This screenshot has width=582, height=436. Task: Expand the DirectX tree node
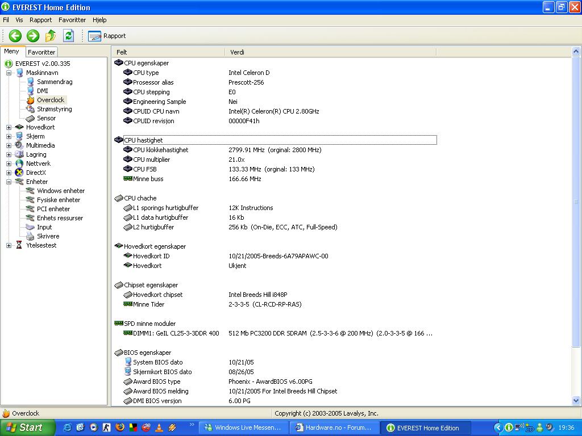click(9, 173)
